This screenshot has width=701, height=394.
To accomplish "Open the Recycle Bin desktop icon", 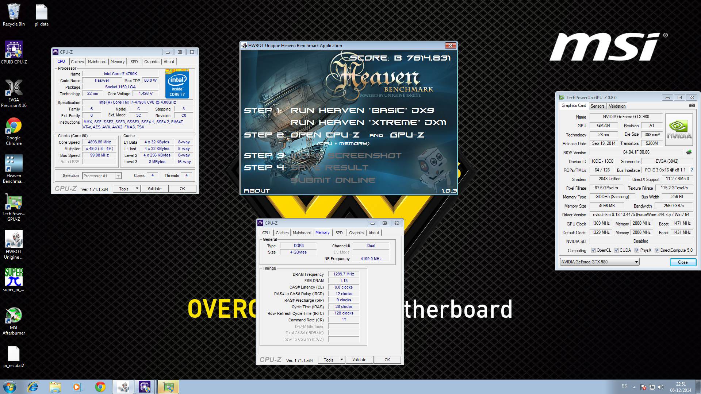I will [14, 15].
